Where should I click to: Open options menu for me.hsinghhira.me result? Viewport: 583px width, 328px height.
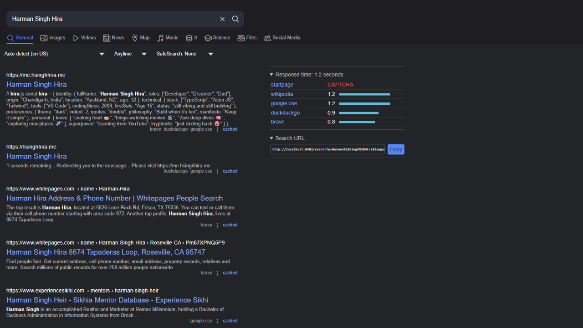point(217,129)
